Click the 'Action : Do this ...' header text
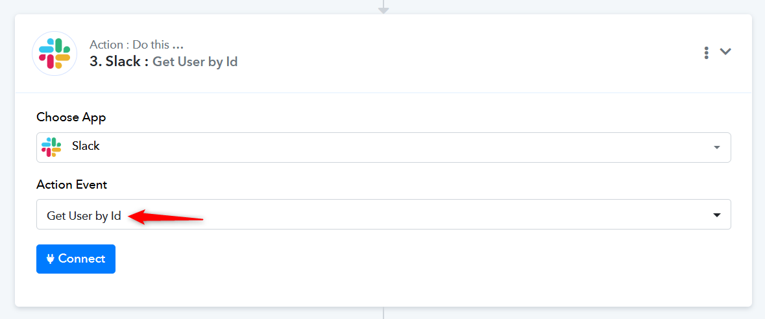Viewport: 765px width, 319px height. [137, 45]
